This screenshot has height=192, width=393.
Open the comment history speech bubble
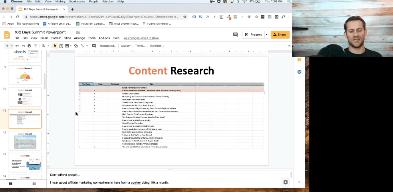pyautogui.click(x=235, y=35)
